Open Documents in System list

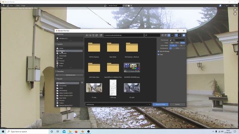tap(69, 53)
